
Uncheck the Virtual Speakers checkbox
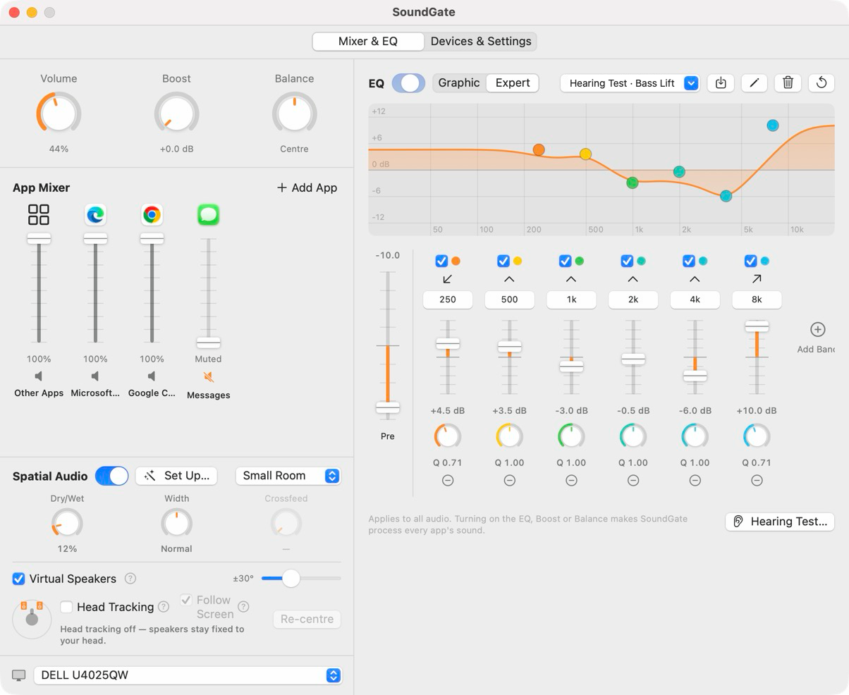19,579
